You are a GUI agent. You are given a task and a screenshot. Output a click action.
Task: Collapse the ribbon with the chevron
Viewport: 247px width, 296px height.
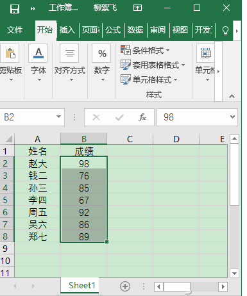(x=232, y=96)
